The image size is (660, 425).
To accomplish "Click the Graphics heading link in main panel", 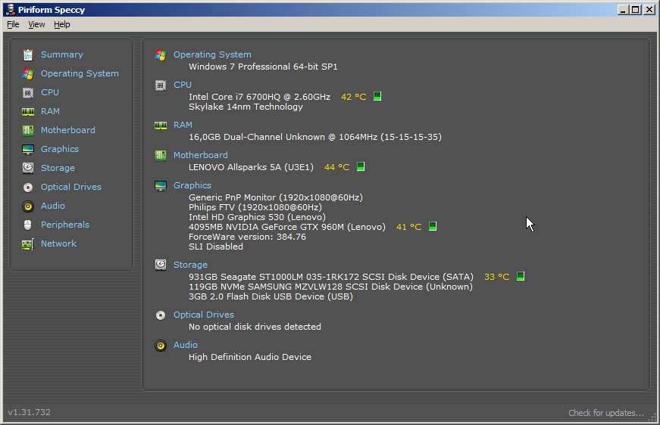I will click(x=192, y=185).
